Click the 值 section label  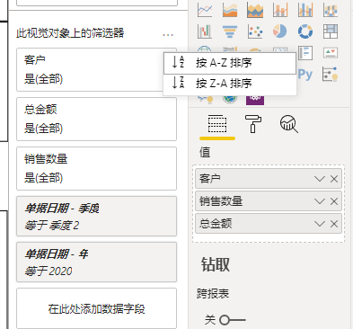205,152
